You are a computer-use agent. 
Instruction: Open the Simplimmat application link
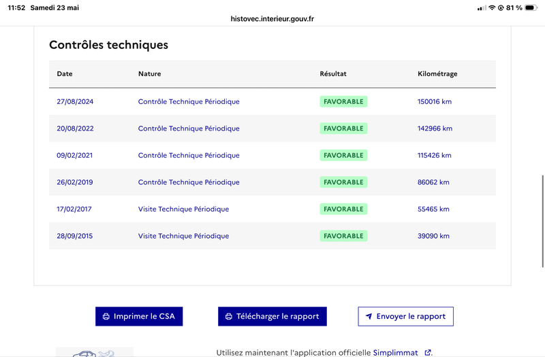point(396,352)
